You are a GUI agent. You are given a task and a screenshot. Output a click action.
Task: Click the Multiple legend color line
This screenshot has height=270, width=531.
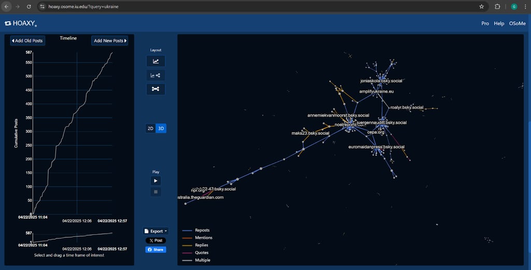point(187,260)
